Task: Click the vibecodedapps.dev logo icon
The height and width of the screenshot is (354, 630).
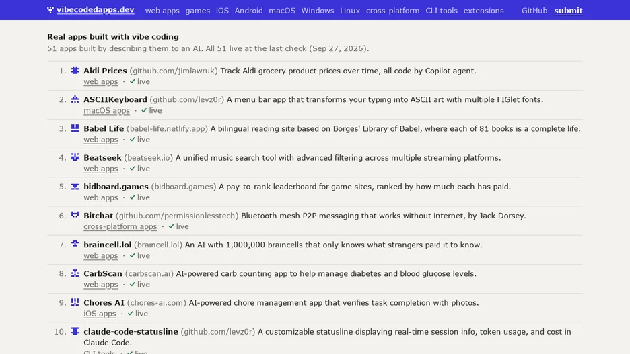Action: point(50,9)
